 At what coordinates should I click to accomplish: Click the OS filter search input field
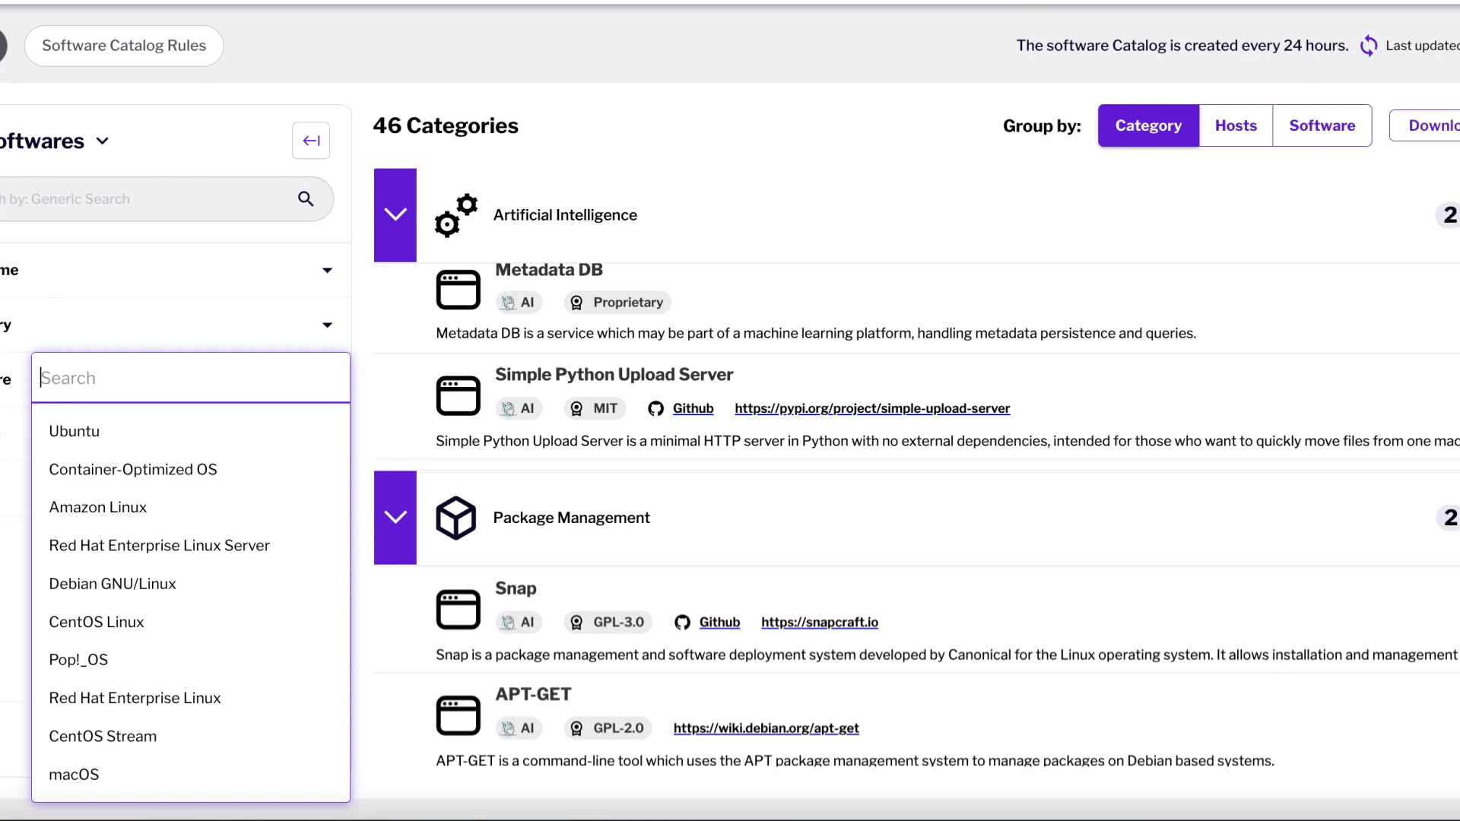[191, 378]
